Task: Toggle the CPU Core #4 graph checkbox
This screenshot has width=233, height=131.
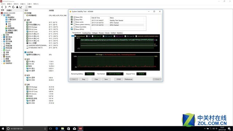Action: pyautogui.click(x=125, y=36)
